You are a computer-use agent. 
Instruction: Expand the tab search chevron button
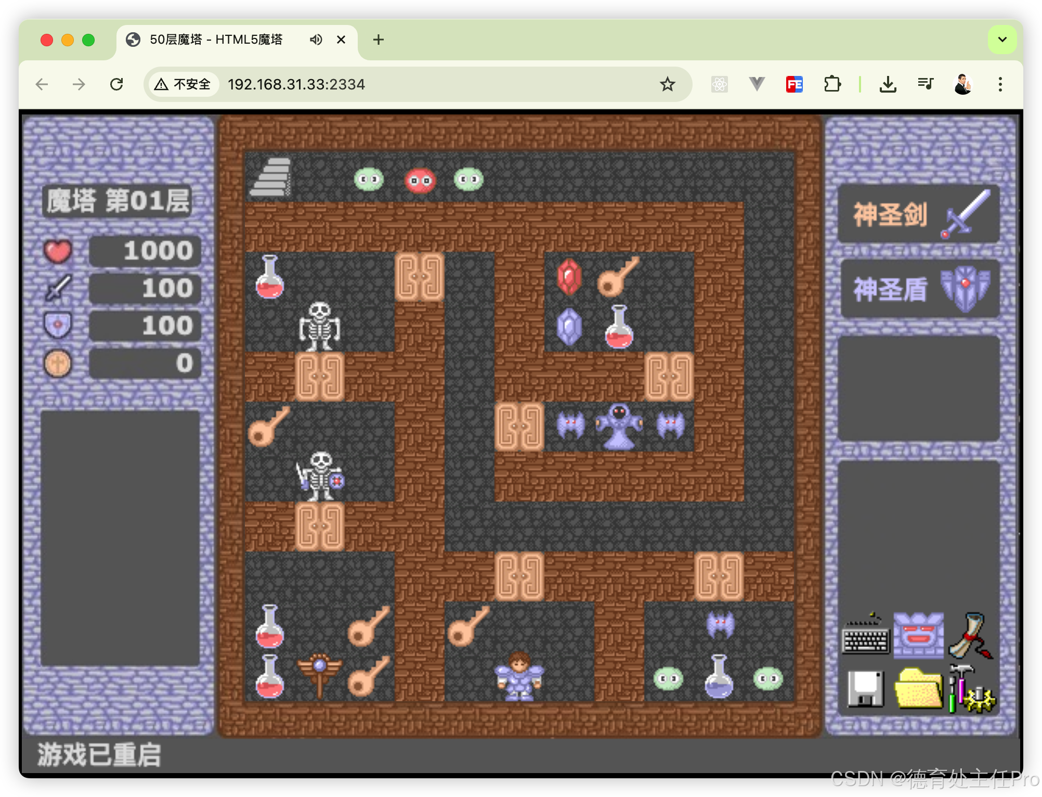[x=1002, y=40]
